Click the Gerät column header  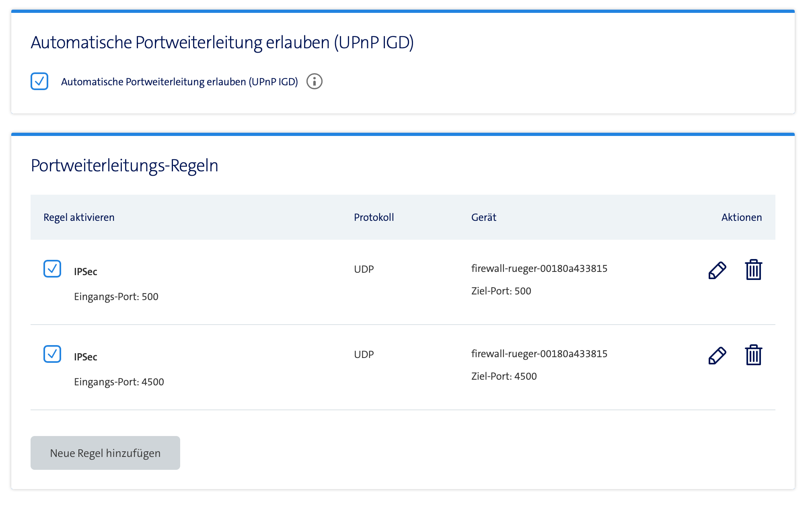tap(483, 217)
